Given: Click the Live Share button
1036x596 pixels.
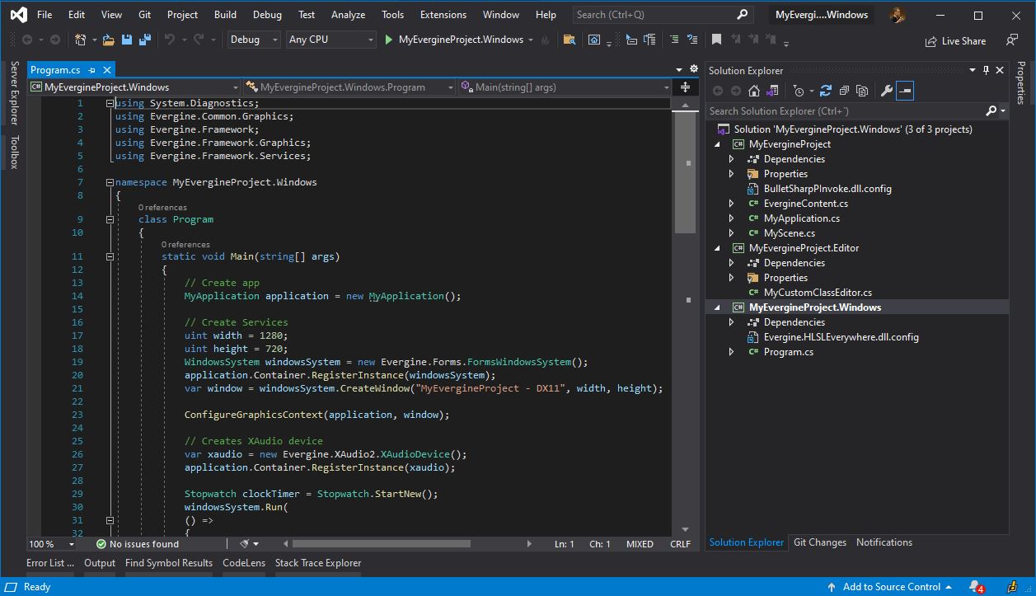Looking at the screenshot, I should pos(955,40).
